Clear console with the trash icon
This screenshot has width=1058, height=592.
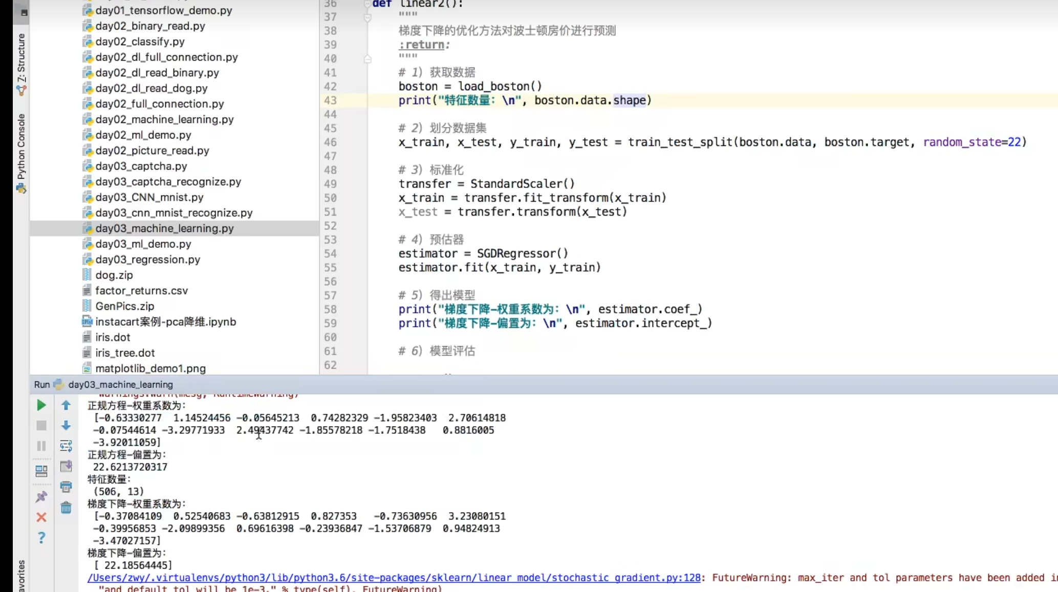click(66, 508)
